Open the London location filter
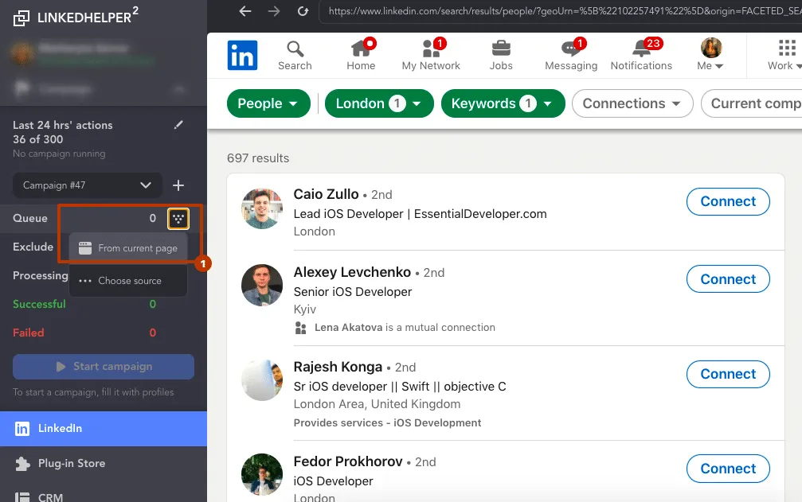 pos(379,103)
